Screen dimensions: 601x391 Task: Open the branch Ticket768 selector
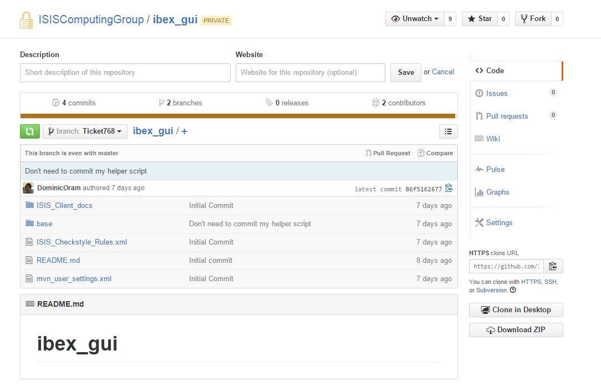(85, 131)
